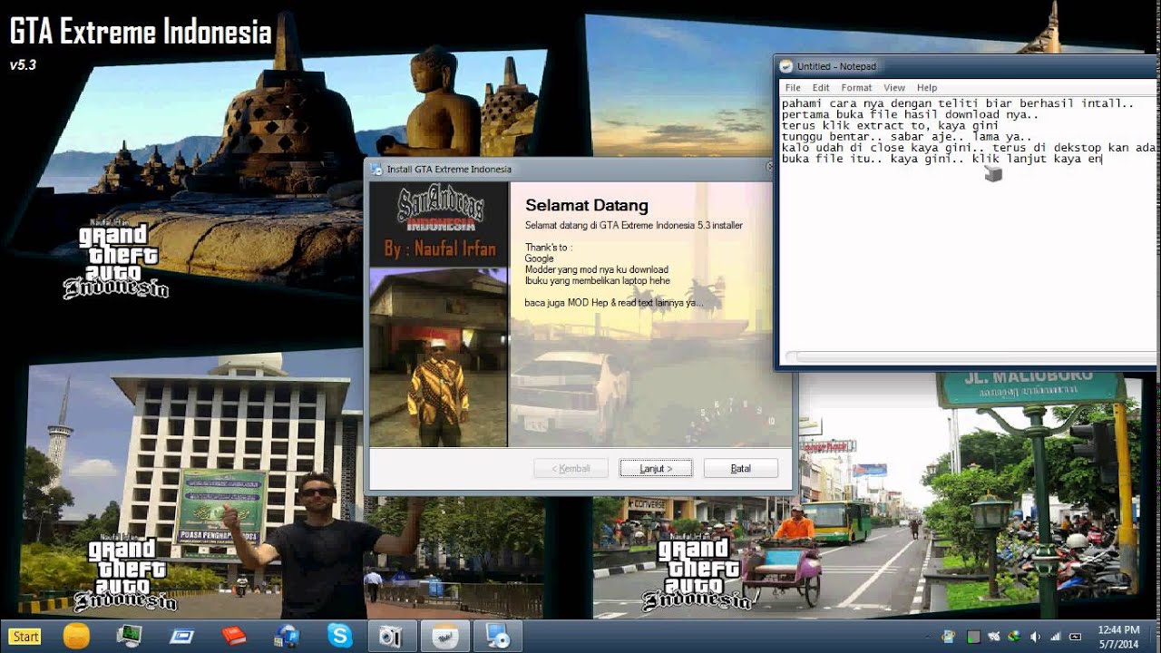This screenshot has width=1161, height=653.
Task: Click the network signal icon in the system tray
Action: tap(1055, 637)
